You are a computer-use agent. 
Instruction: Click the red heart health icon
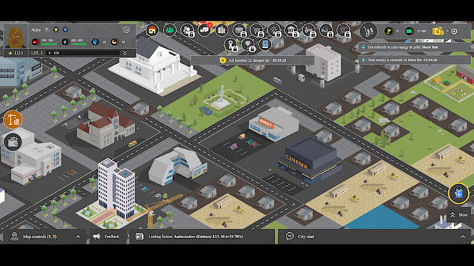(x=35, y=42)
